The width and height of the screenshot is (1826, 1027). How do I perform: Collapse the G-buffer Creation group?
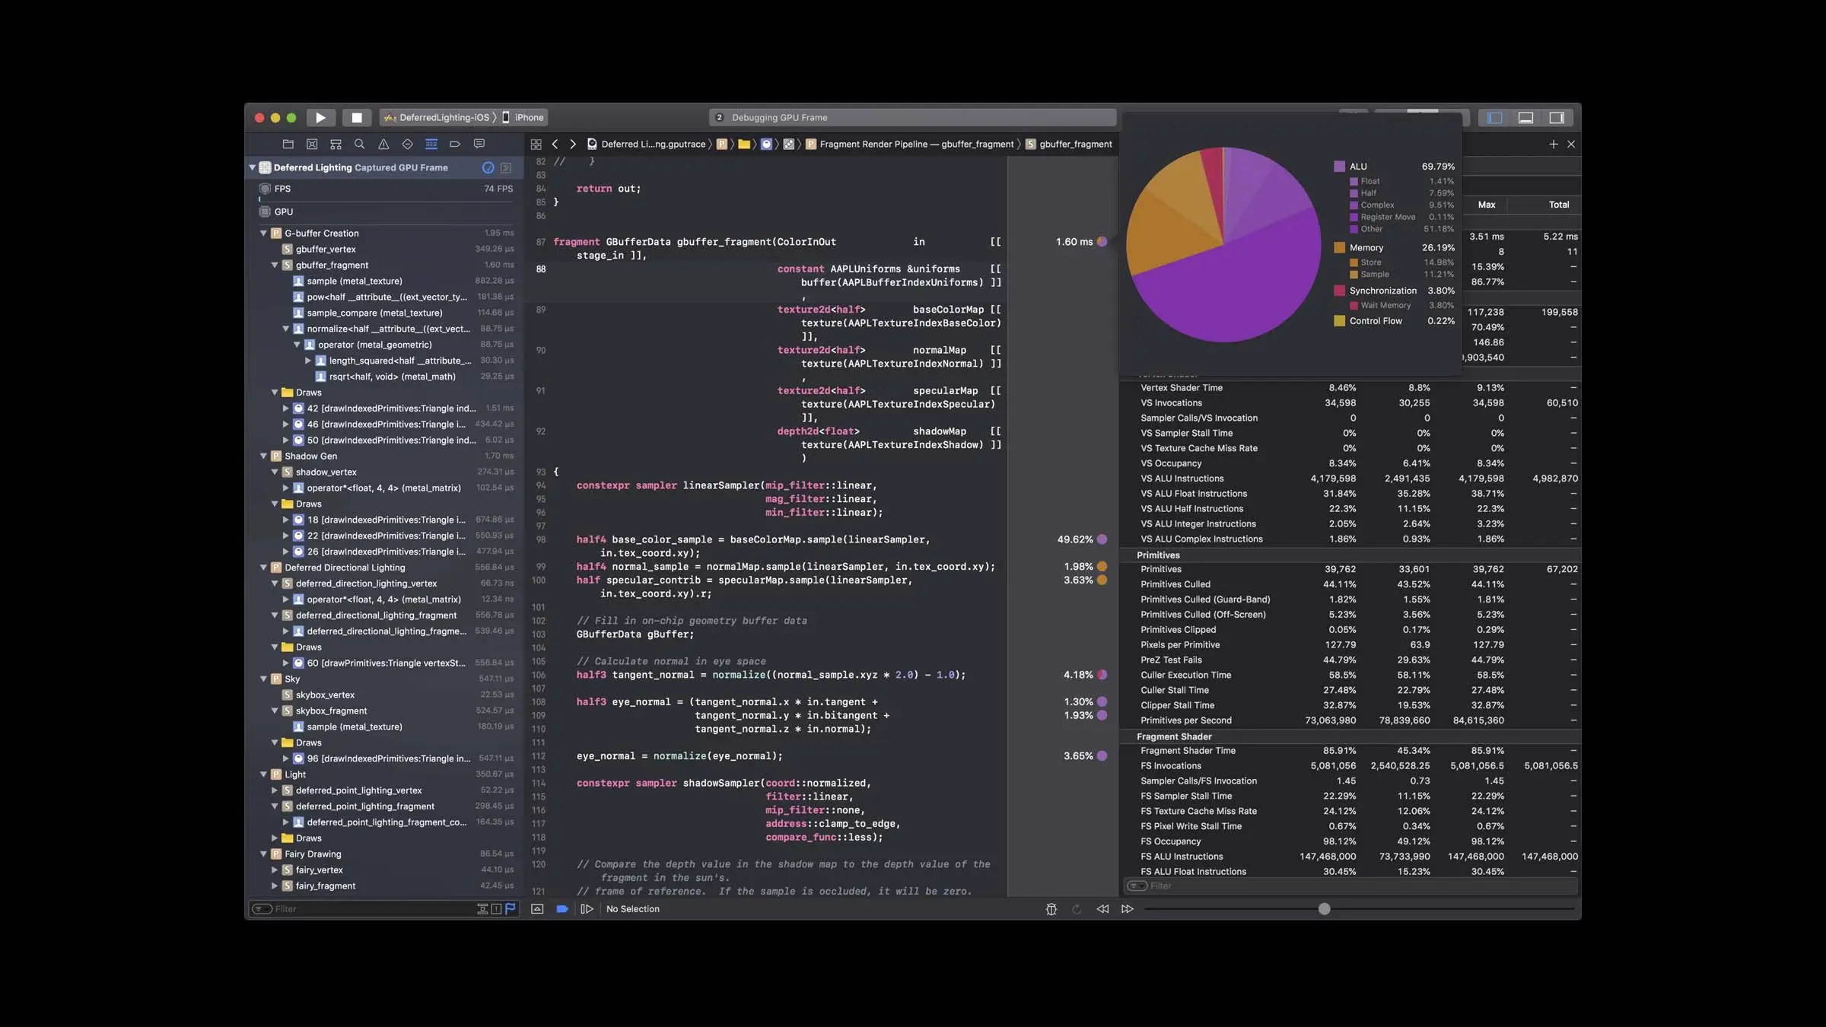(x=264, y=234)
